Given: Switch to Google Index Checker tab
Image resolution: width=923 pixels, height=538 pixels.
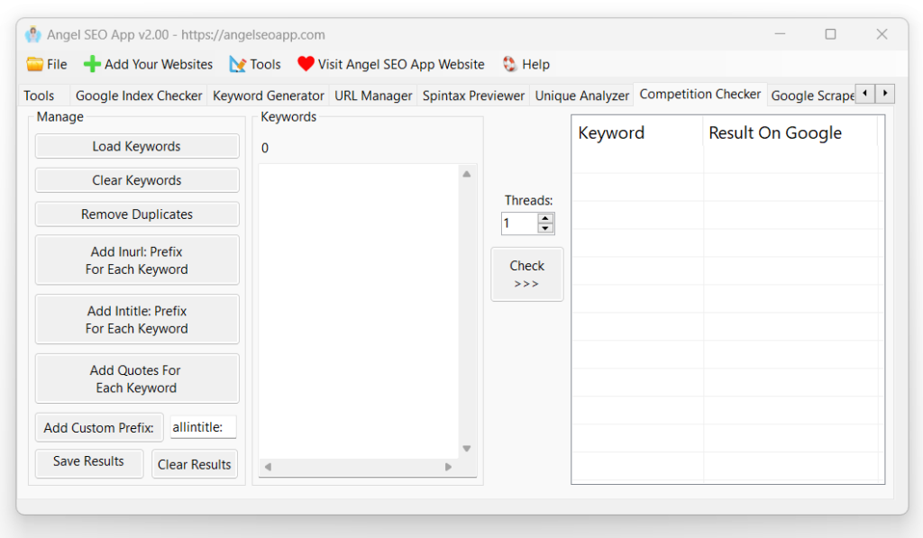Looking at the screenshot, I should [139, 96].
